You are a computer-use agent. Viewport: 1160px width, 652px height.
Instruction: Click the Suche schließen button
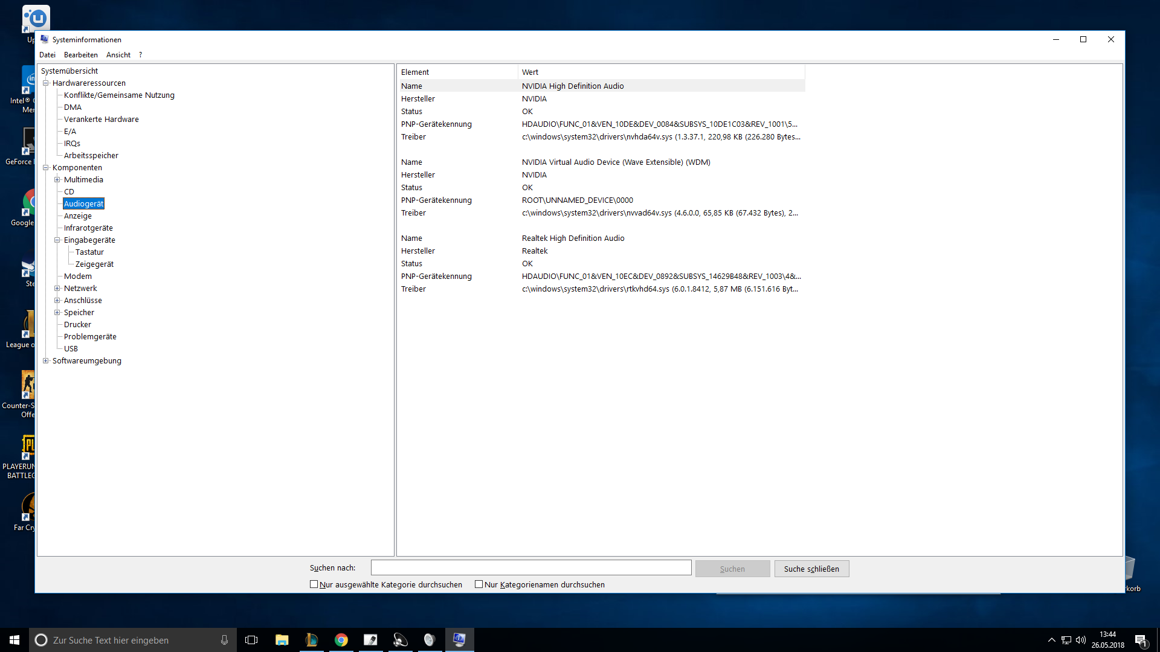811,569
